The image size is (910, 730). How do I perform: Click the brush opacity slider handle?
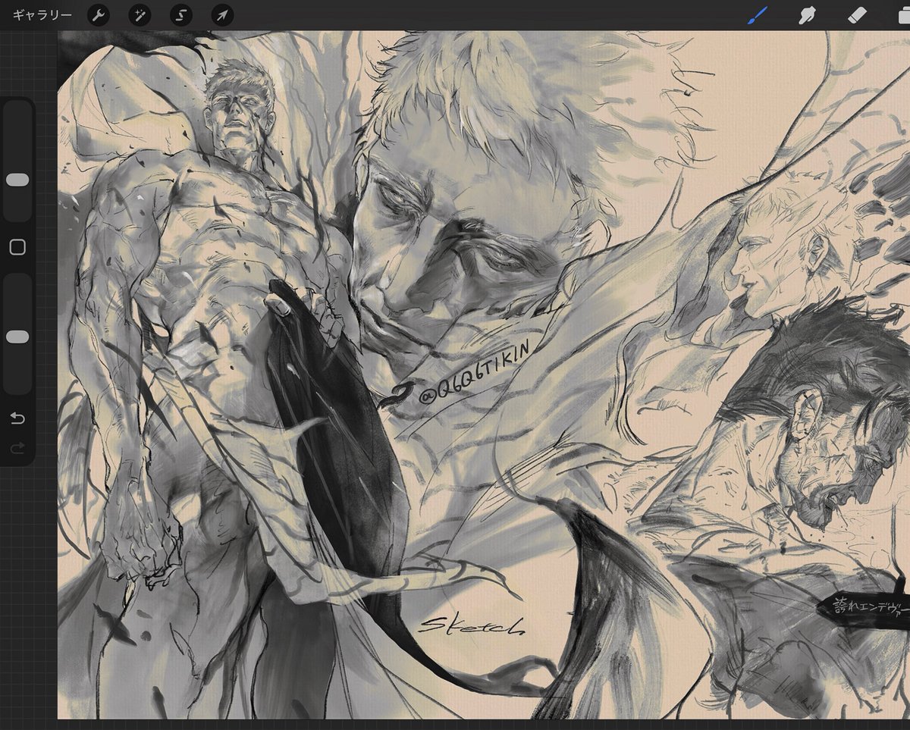coord(17,337)
